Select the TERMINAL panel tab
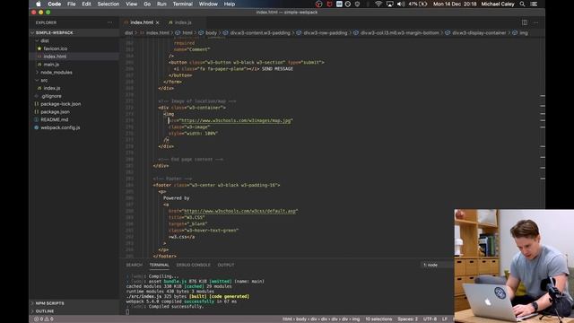The width and height of the screenshot is (574, 323). click(159, 265)
